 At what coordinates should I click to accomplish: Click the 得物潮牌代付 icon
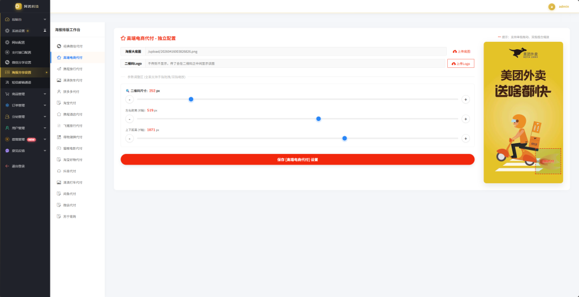pos(59,137)
